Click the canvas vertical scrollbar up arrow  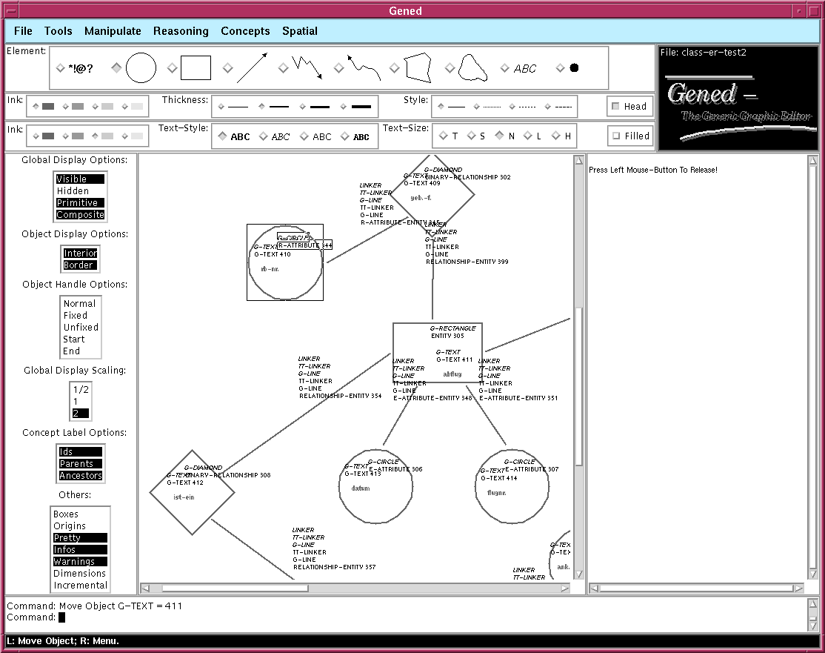(x=579, y=161)
